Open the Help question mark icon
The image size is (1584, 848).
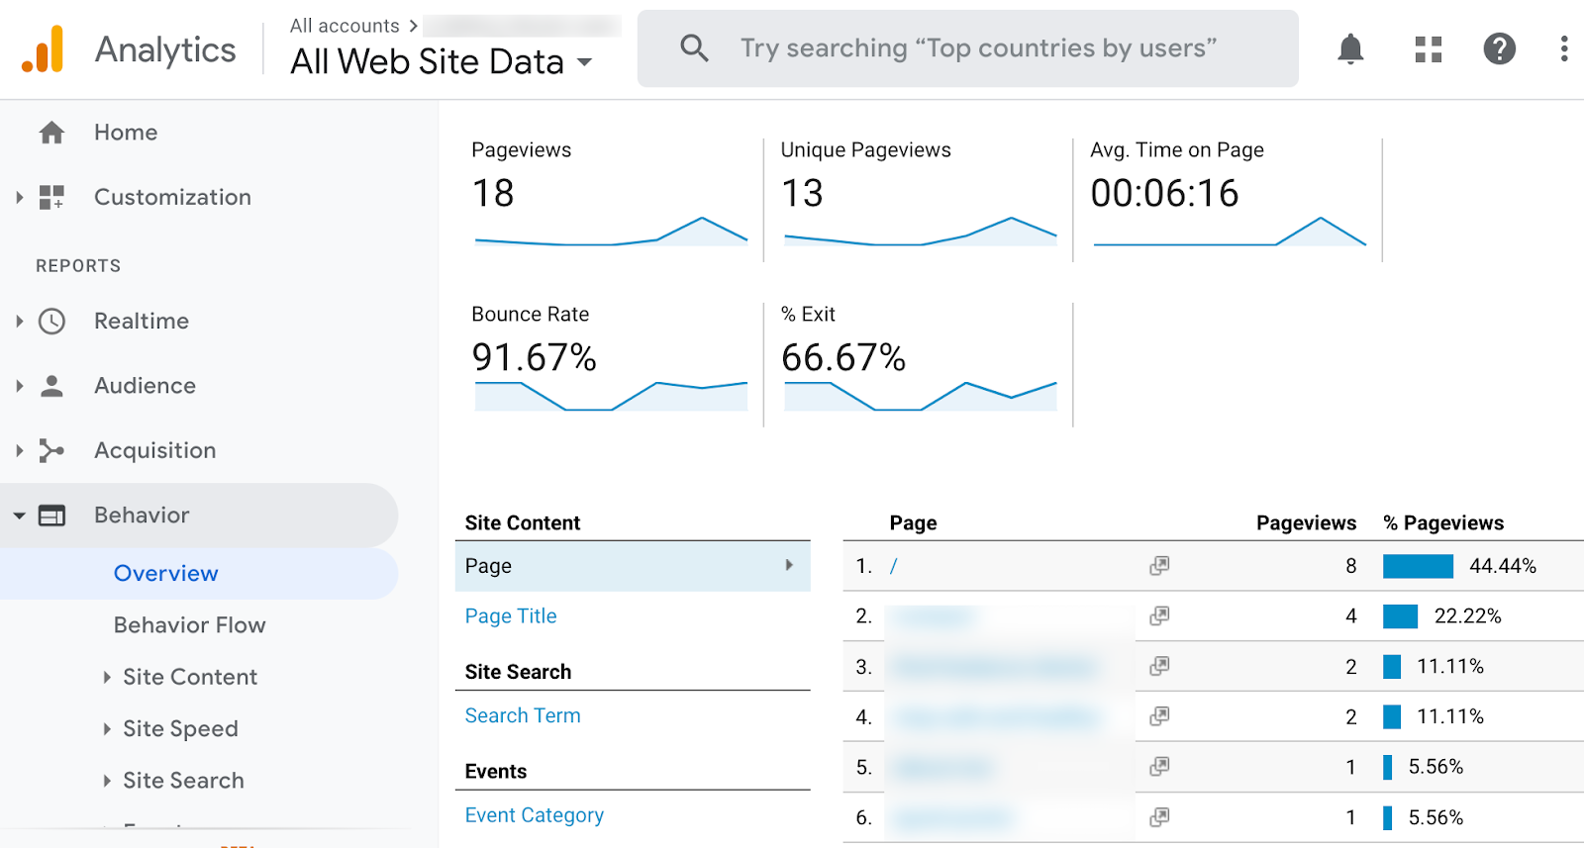(x=1500, y=48)
